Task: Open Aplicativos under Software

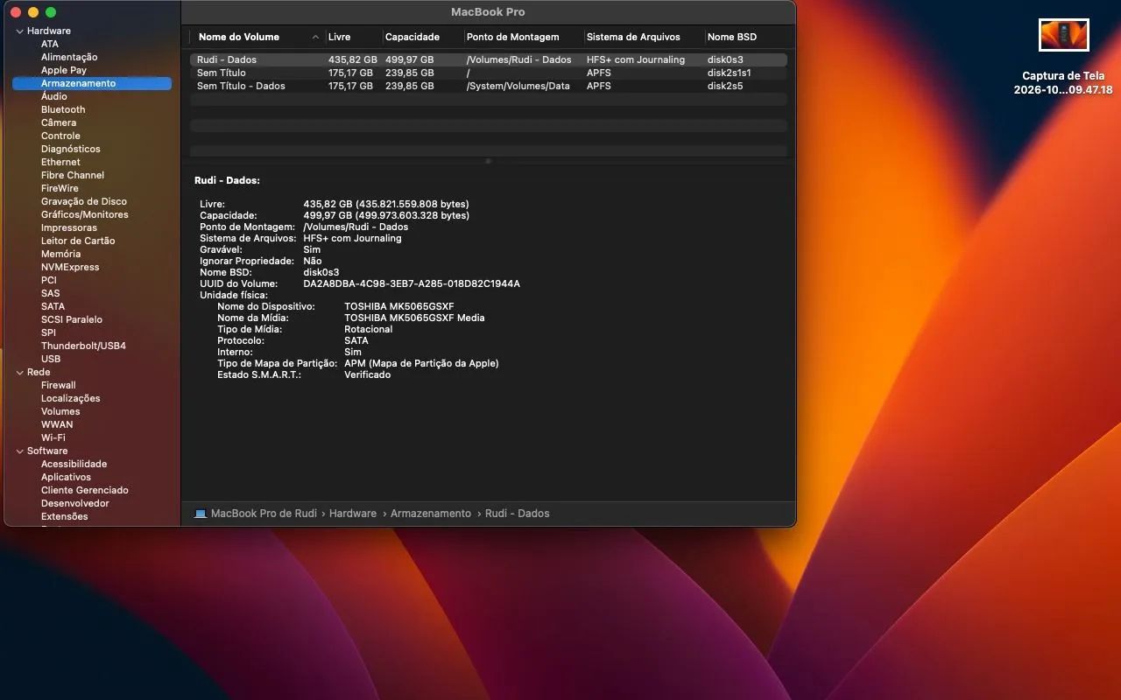Action: pos(66,477)
